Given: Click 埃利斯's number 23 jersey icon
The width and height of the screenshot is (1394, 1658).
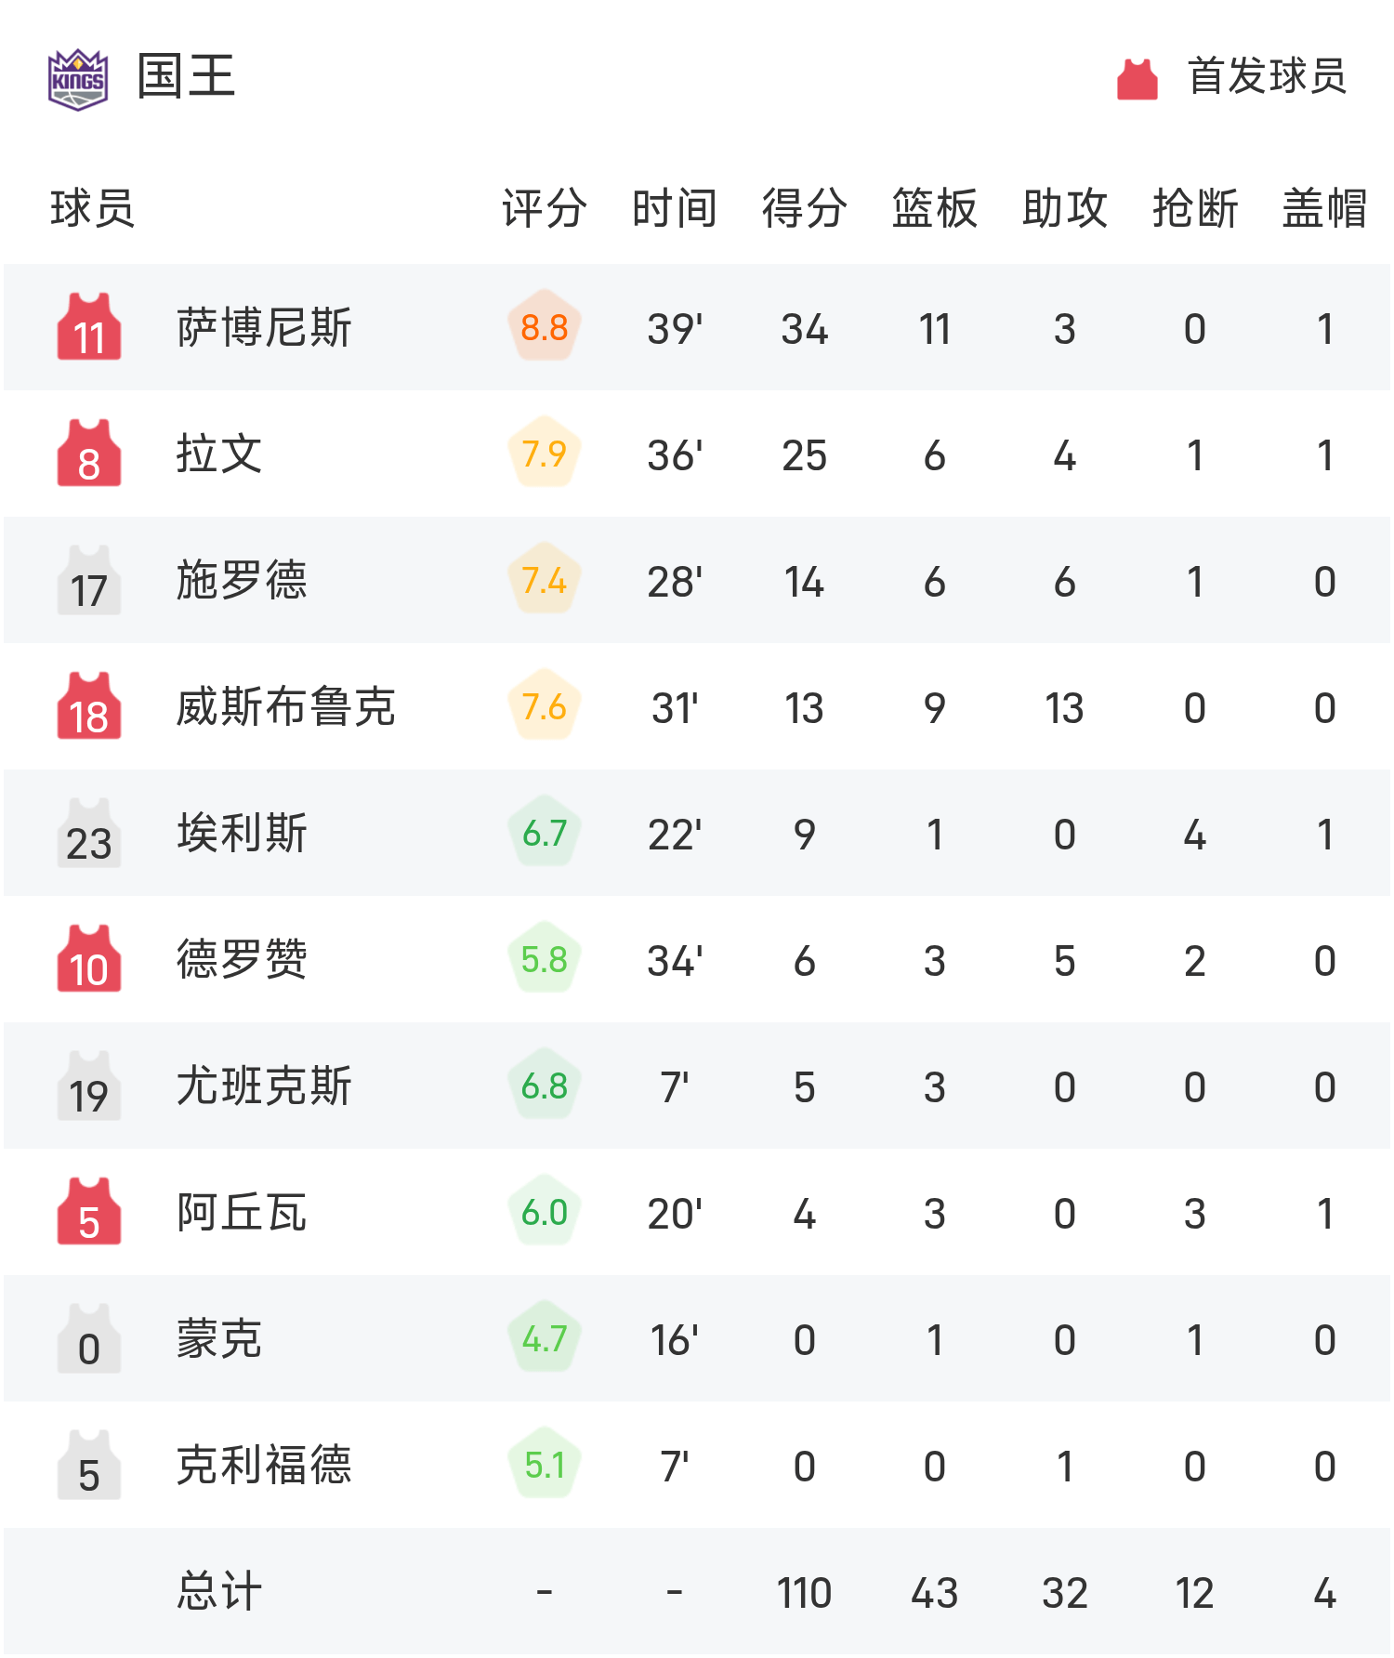Looking at the screenshot, I should pyautogui.click(x=89, y=833).
